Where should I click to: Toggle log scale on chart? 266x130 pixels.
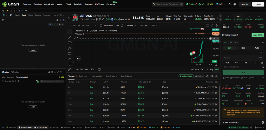click(x=211, y=70)
